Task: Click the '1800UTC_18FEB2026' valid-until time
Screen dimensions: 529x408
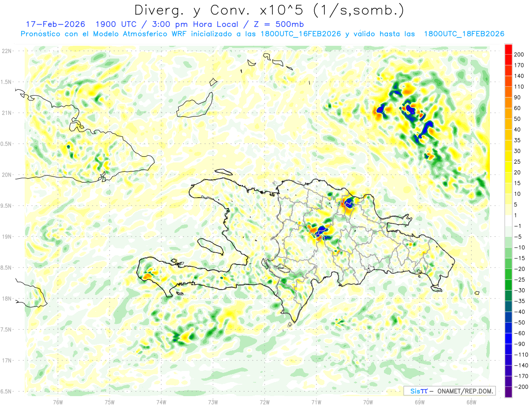Action: [464, 34]
